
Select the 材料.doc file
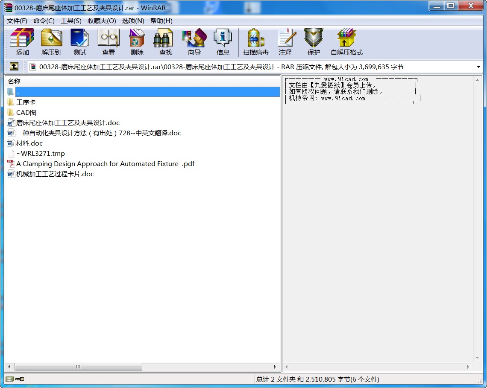[x=29, y=143]
